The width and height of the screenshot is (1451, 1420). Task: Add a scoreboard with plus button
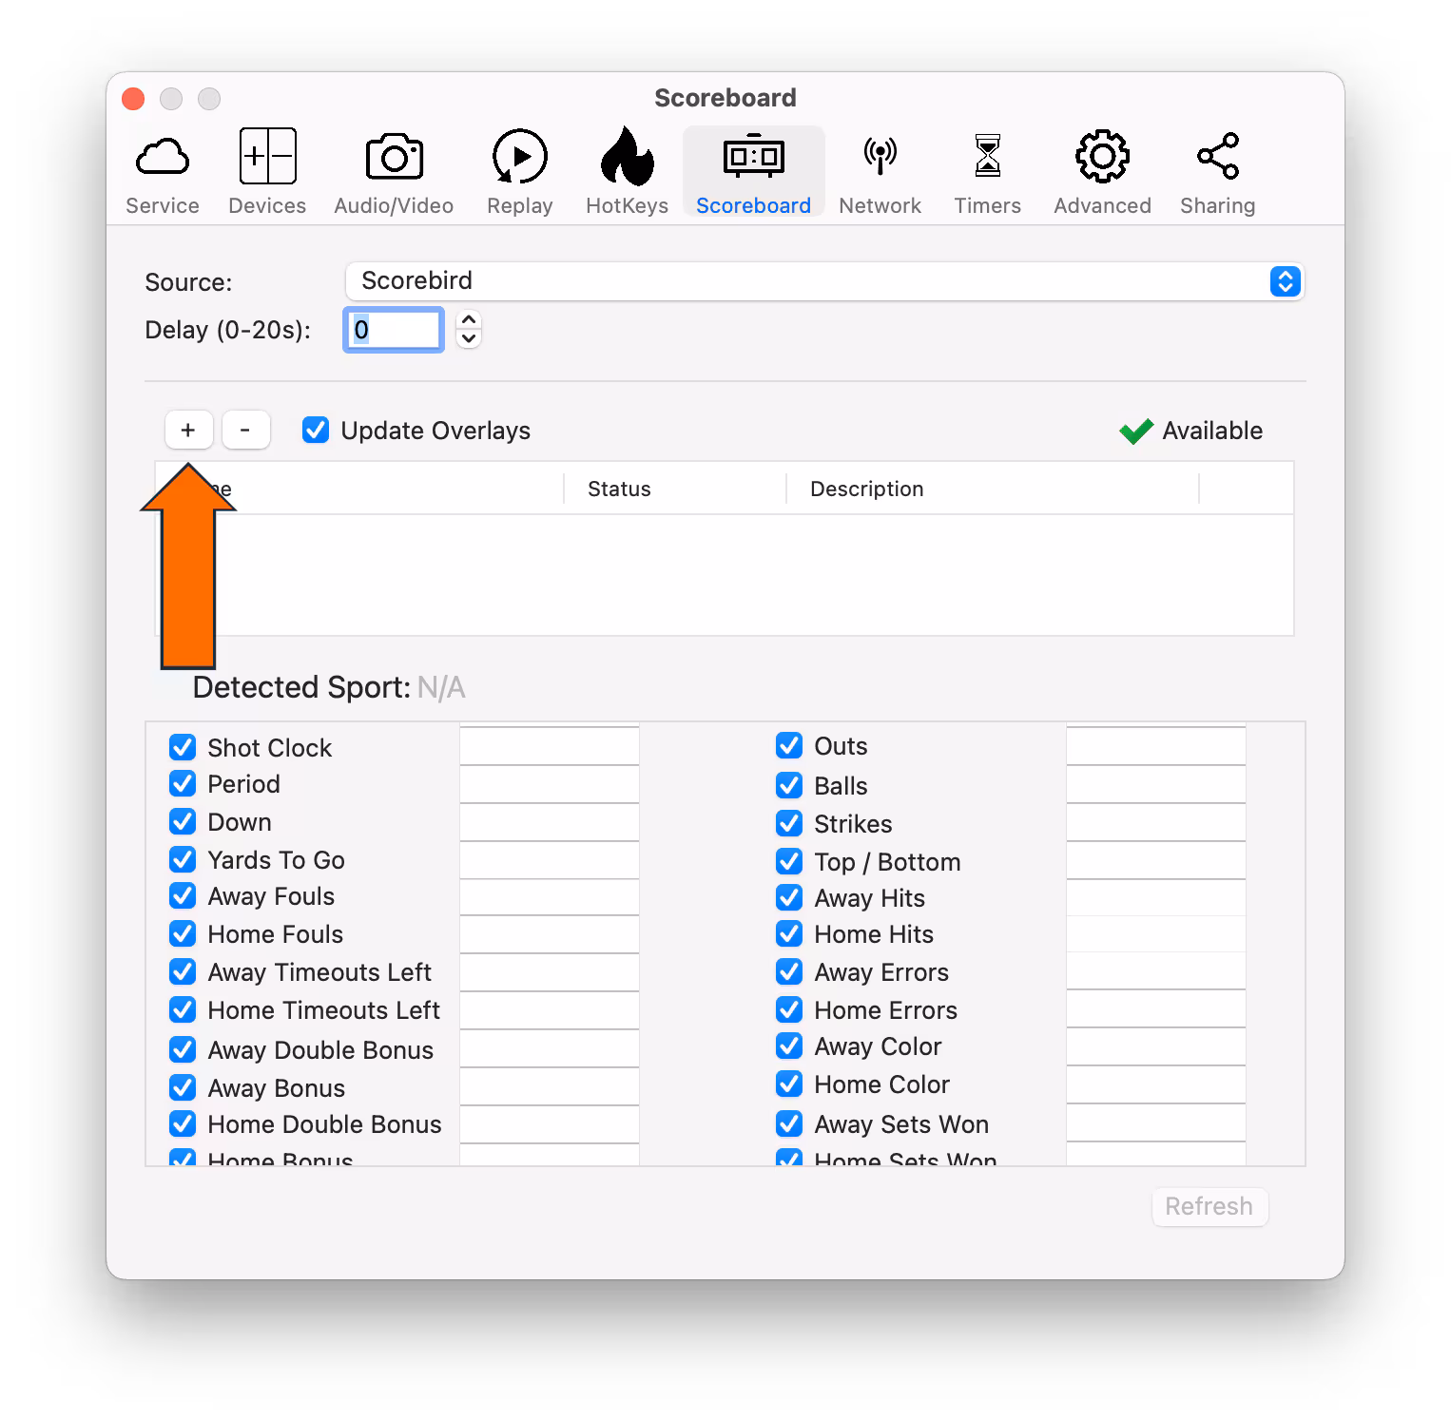pos(188,431)
